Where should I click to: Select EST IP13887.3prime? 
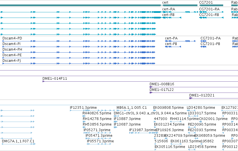tap(127, 119)
